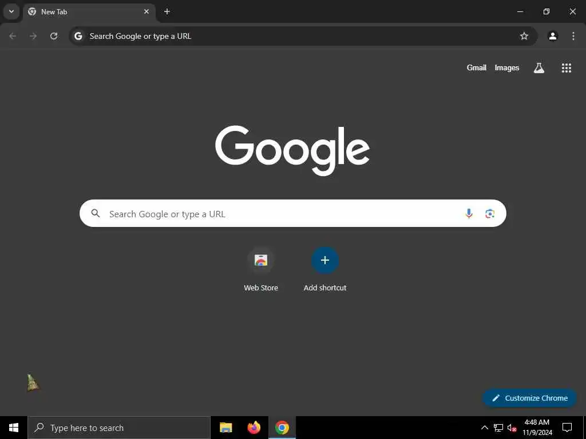Close the New Tab tab
Viewport: 586px width, 439px height.
click(146, 11)
